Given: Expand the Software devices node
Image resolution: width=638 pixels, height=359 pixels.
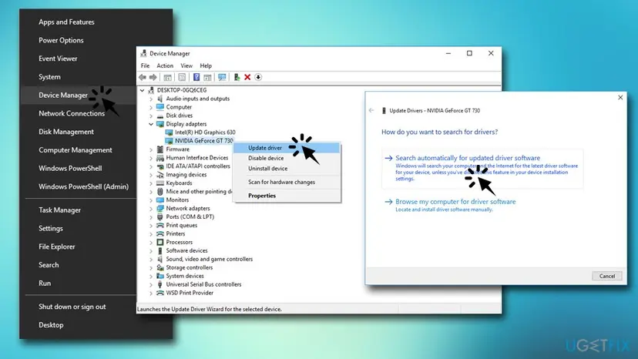Looking at the screenshot, I should (x=151, y=250).
